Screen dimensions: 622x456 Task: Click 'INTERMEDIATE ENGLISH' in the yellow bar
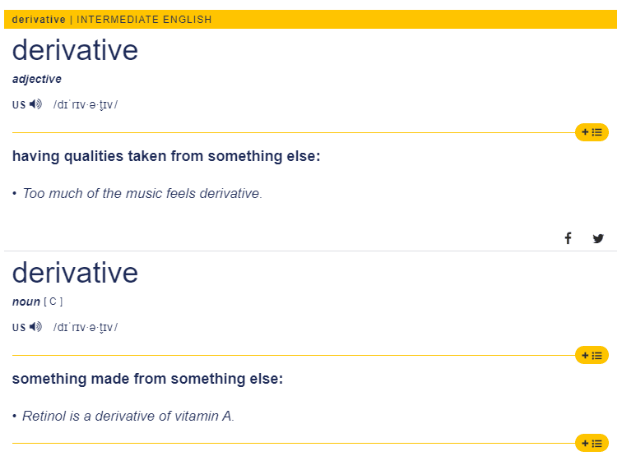coord(144,20)
